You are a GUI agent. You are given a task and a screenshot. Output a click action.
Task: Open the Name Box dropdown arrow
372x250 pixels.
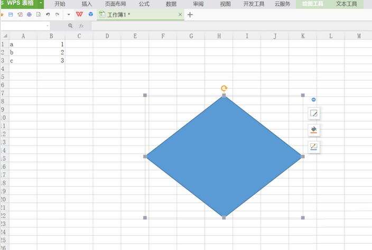pos(48,25)
